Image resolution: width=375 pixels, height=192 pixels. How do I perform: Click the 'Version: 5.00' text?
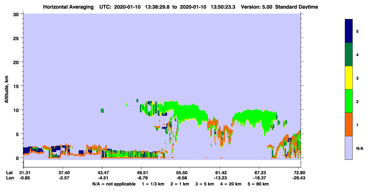(257, 7)
